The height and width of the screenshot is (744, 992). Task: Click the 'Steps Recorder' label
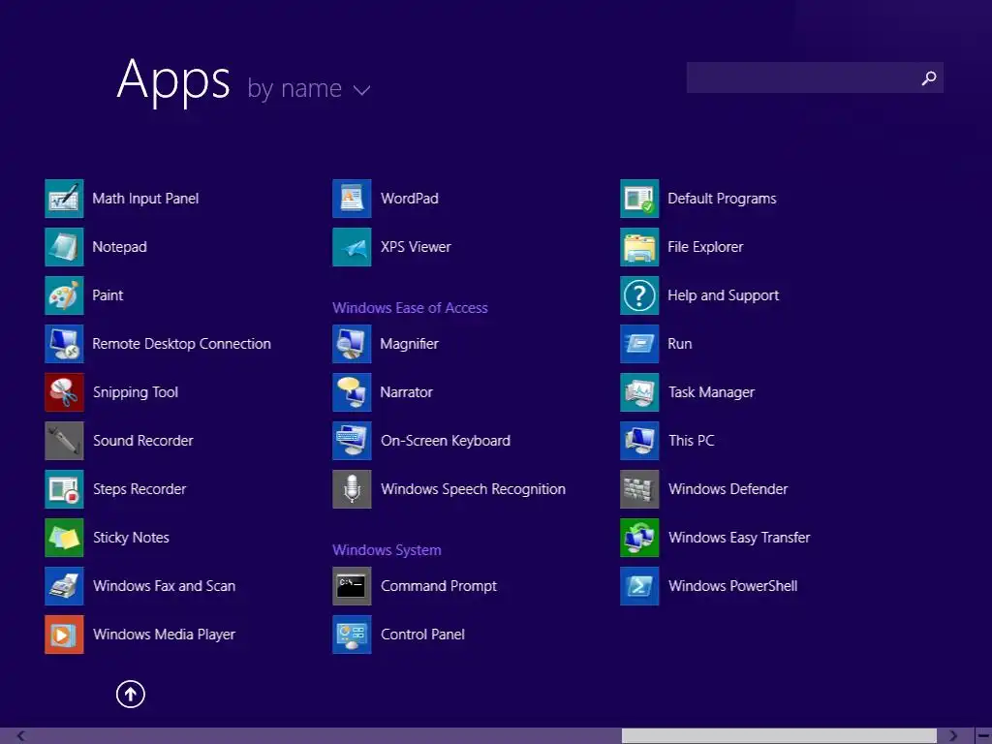tap(139, 489)
